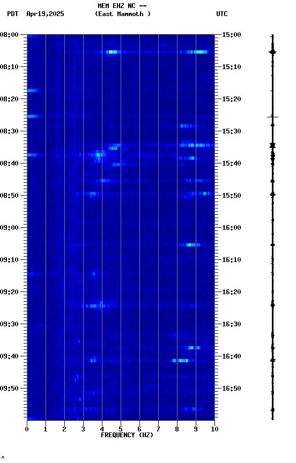The height and width of the screenshot is (463, 296).
Task: Click the 15:10 UTC time label
Action: 232,67
